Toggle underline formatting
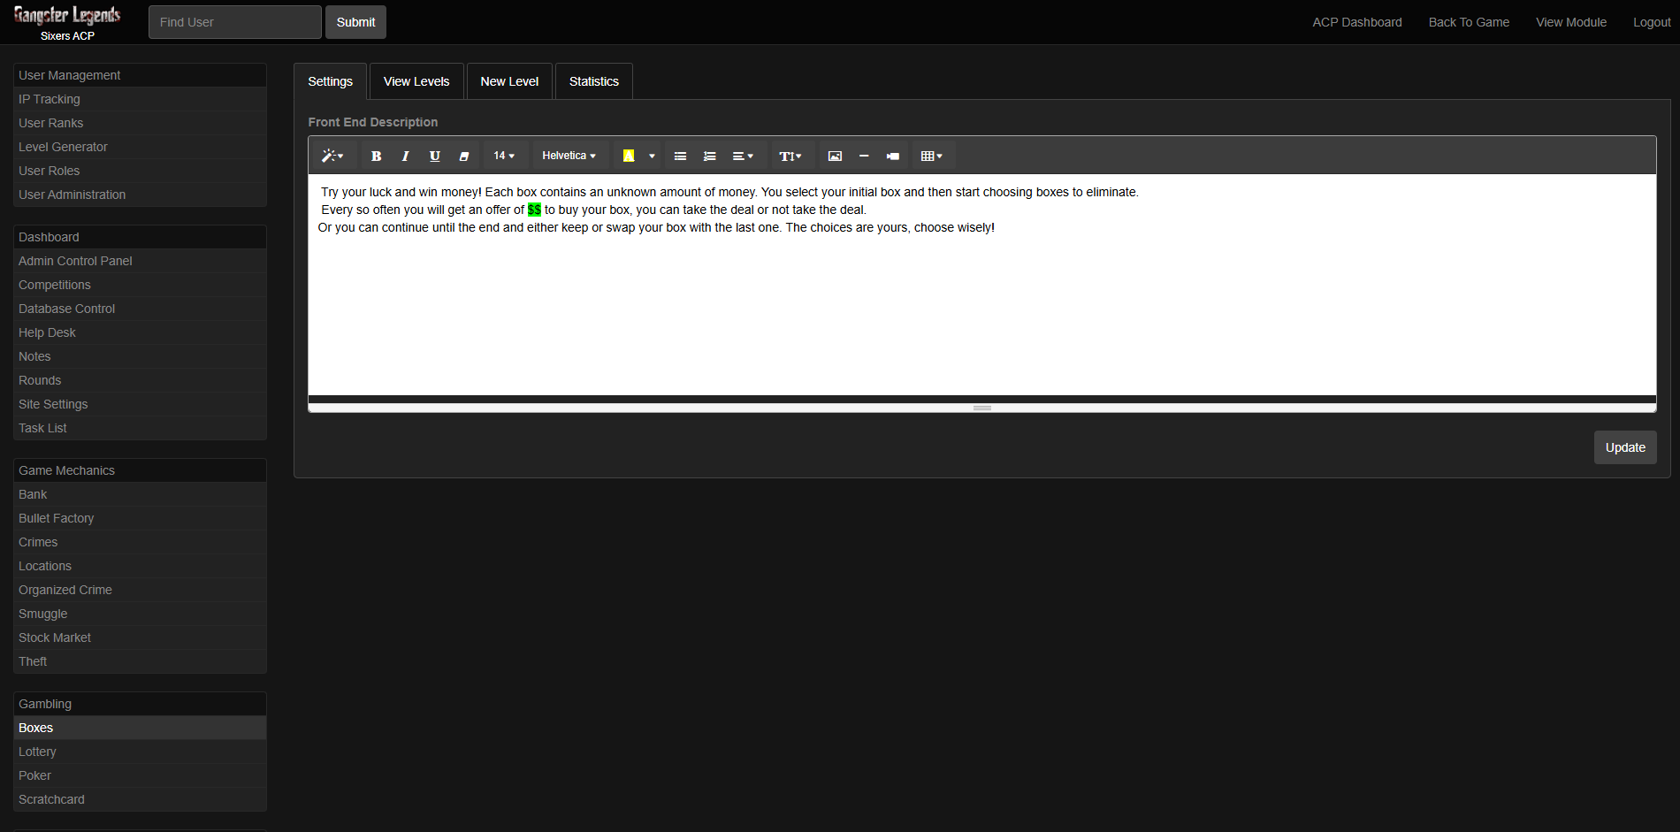1680x832 pixels. point(434,156)
